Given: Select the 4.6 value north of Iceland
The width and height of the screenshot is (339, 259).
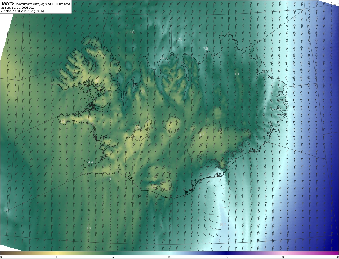Looking at the screenshot, I should (x=132, y=32).
